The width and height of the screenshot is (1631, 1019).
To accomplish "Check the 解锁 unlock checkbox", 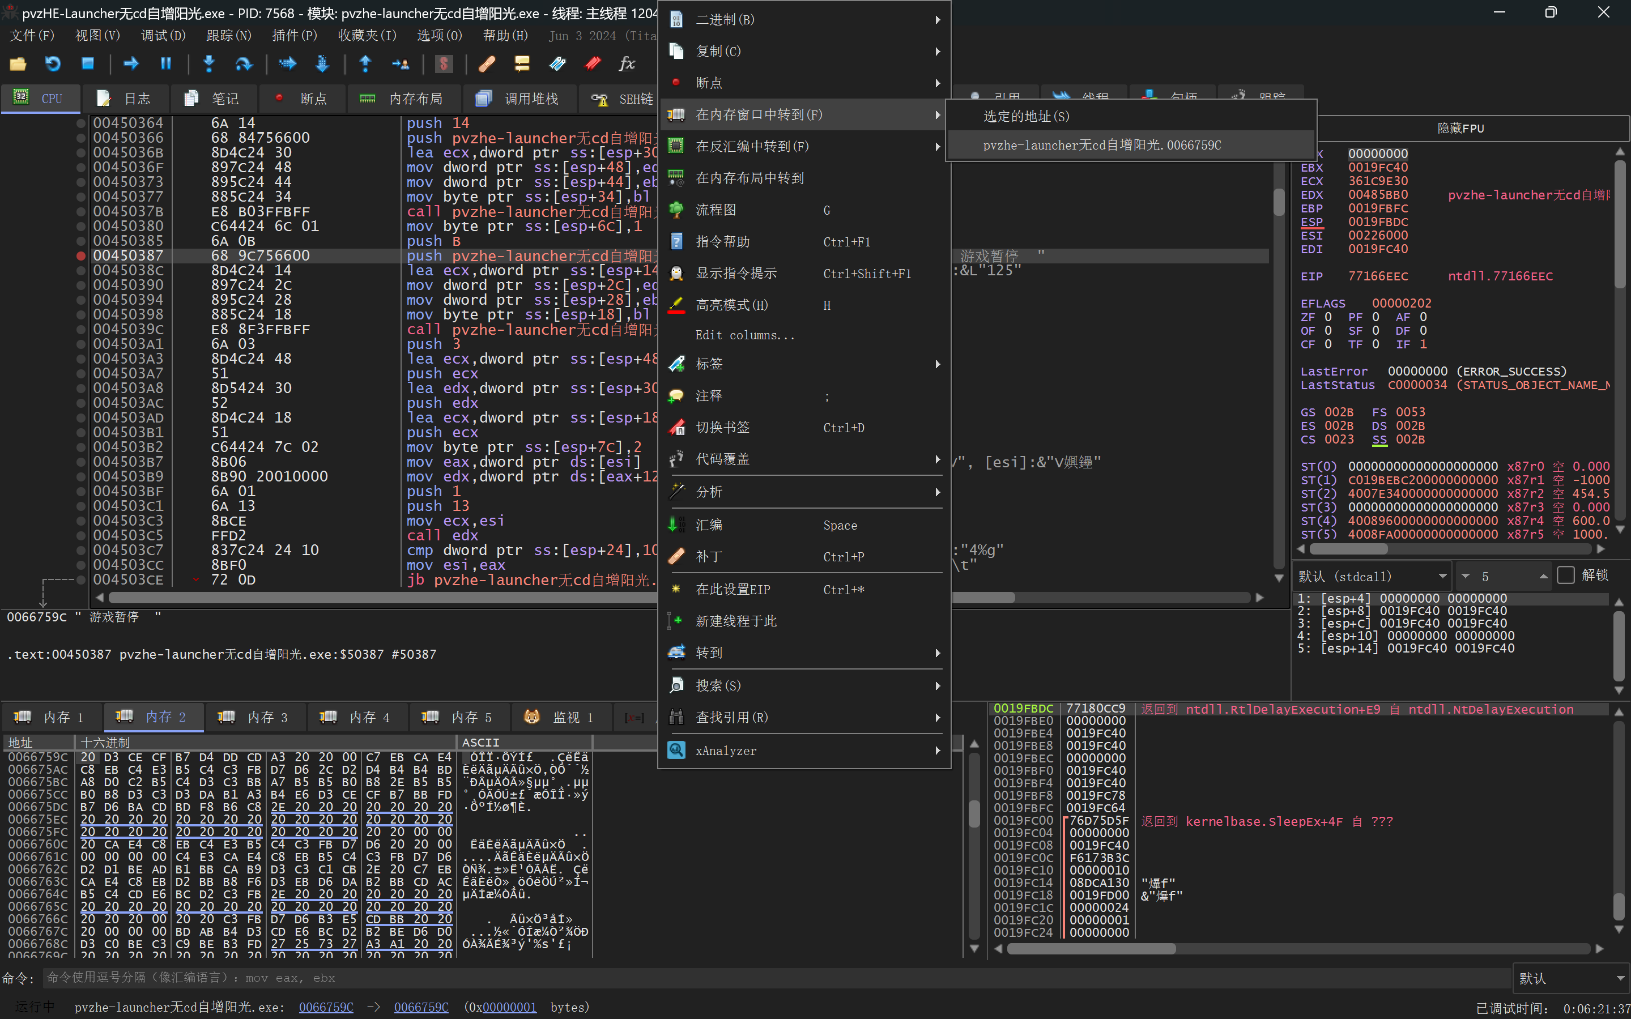I will pos(1566,575).
